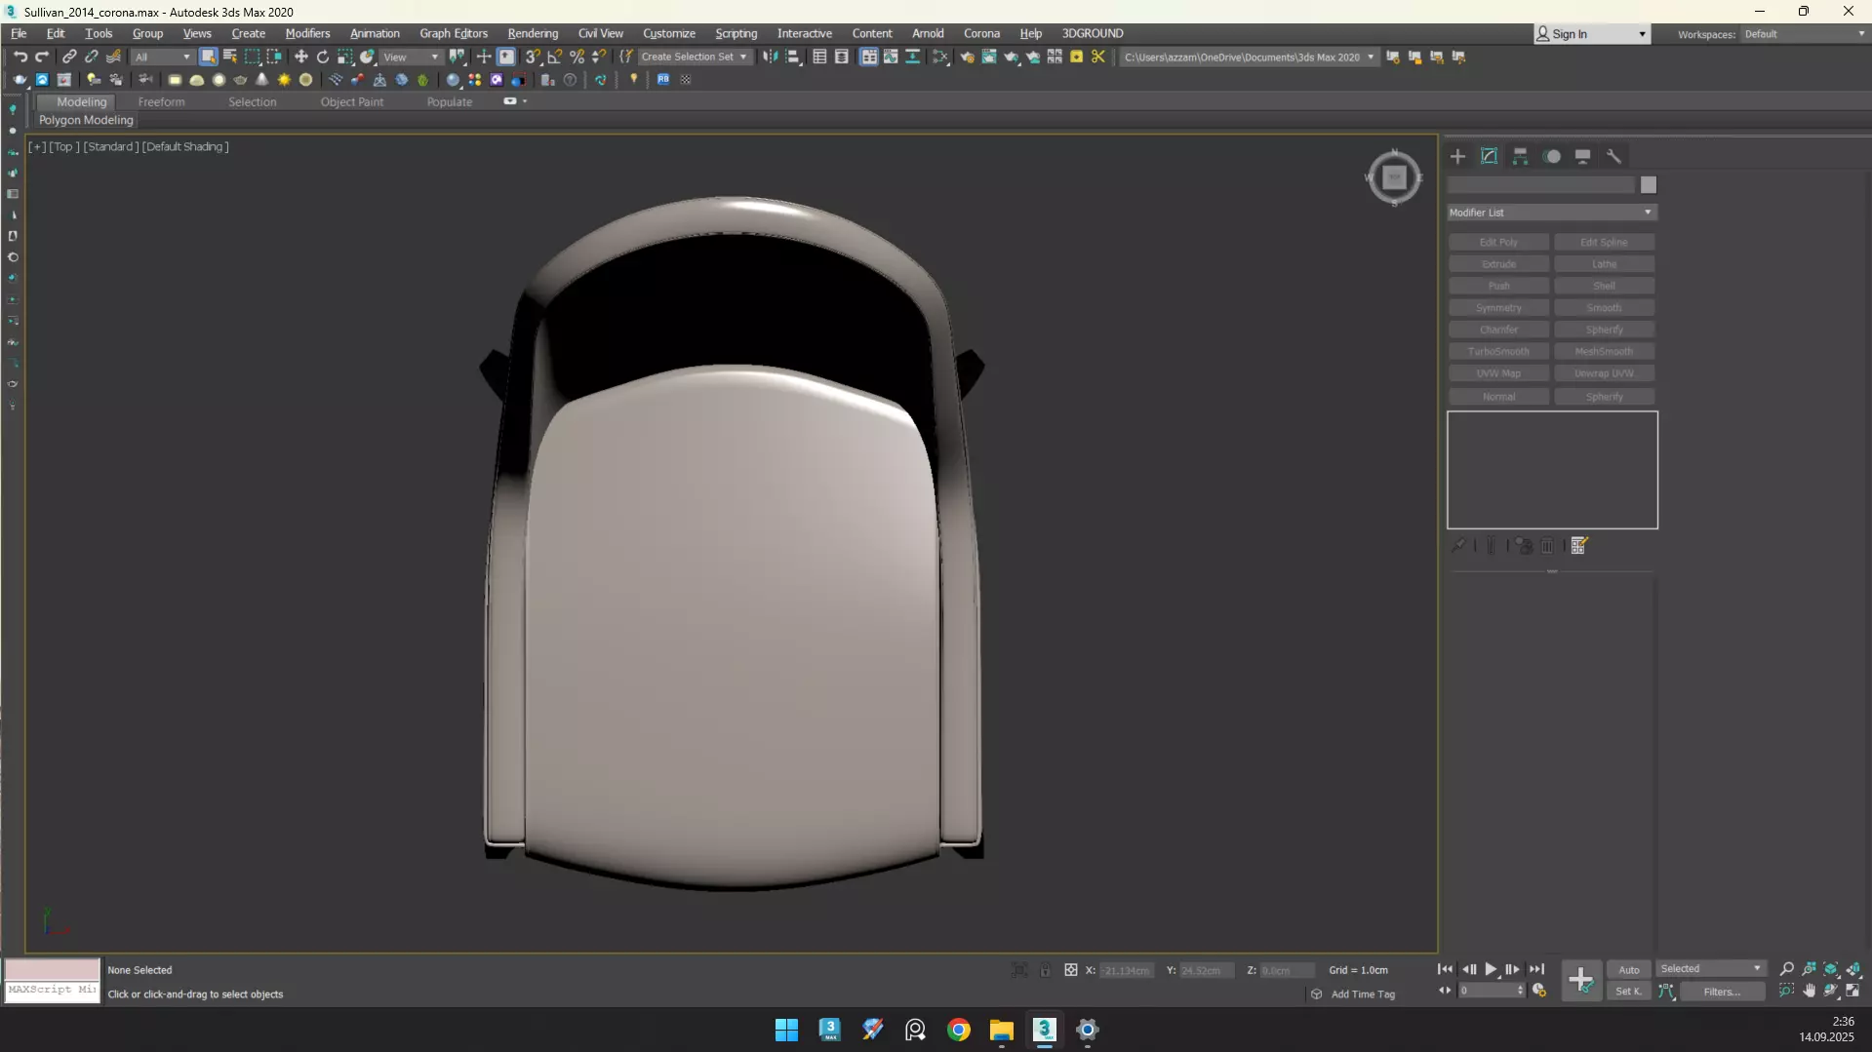This screenshot has height=1052, width=1872.
Task: Click the object color swatch in Modify panel
Action: [x=1648, y=185]
